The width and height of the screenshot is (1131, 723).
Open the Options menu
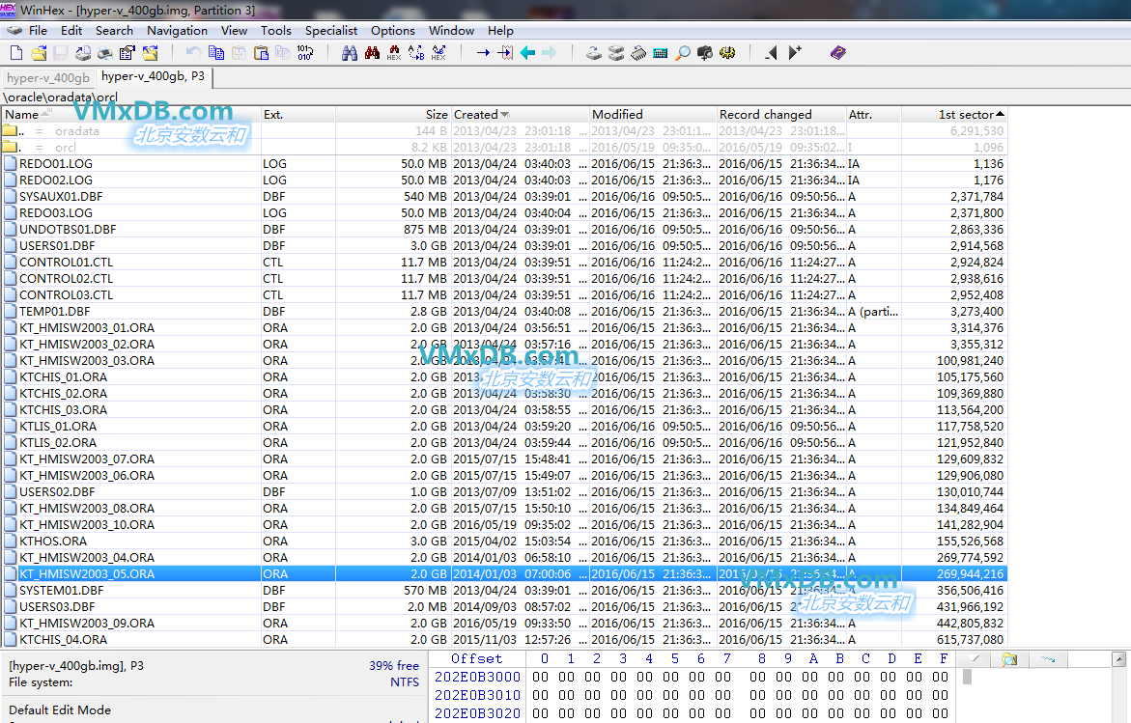[x=392, y=30]
